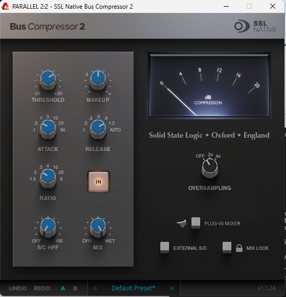Click the UNDO button
286x297 pixels.
point(18,288)
